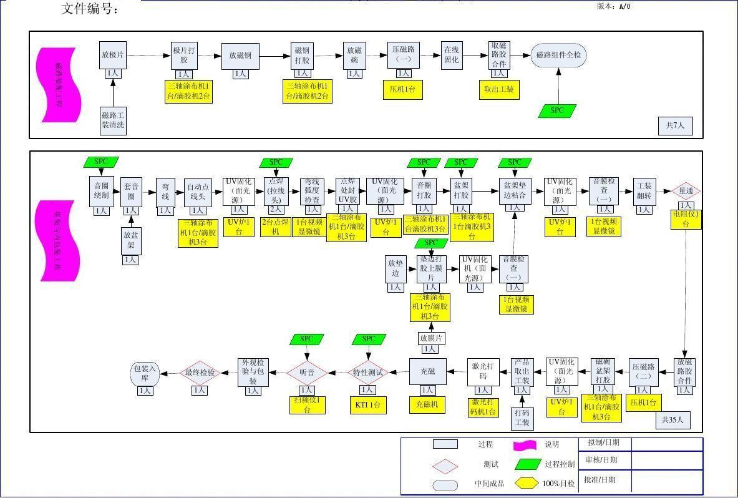738x498 pixels.
Task: Click the 磁路组件全检 rounded shape
Action: (x=558, y=55)
